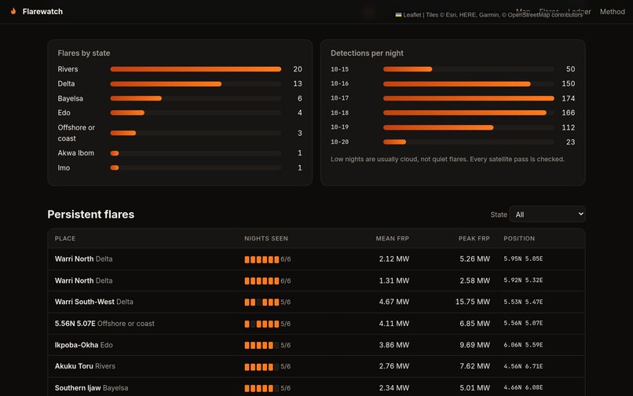Click the 10-16 night label
This screenshot has height=396, width=633.
(x=339, y=83)
